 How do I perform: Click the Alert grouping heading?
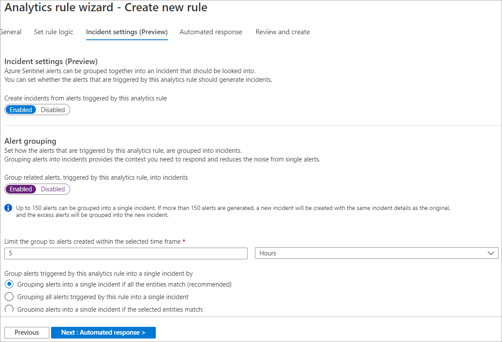[30, 141]
